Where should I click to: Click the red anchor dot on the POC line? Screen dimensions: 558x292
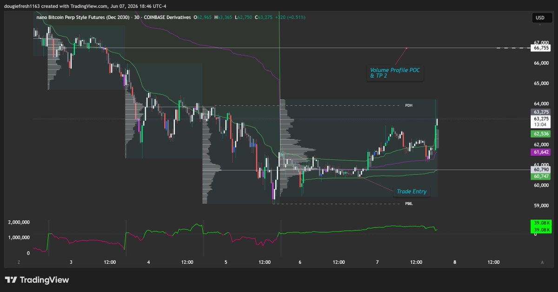pos(407,48)
